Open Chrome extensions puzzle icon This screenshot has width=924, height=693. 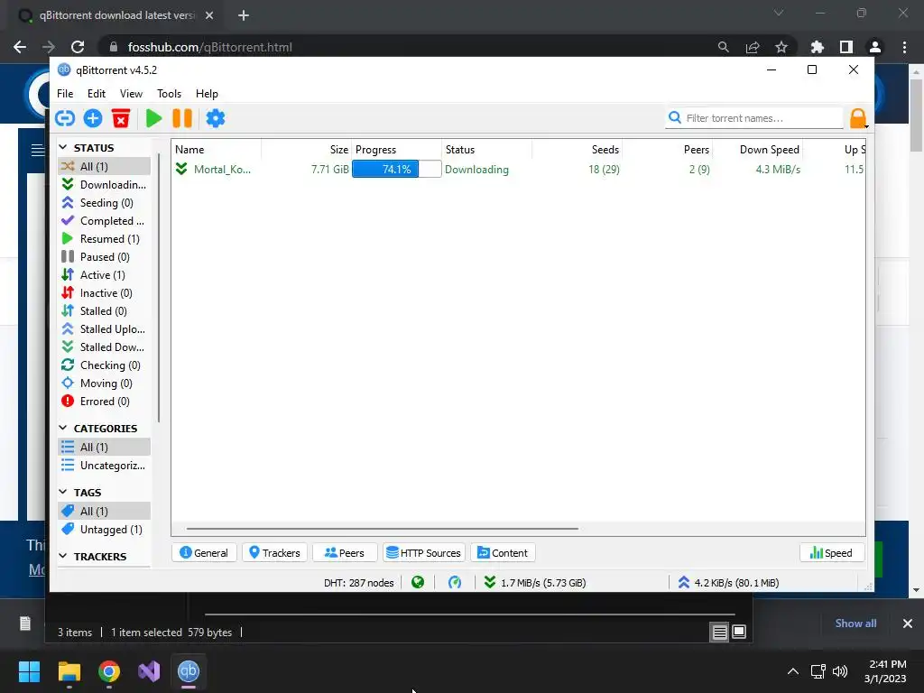coord(817,47)
